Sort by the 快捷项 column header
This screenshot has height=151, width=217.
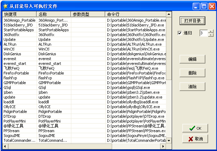pyautogui.click(x=20, y=14)
